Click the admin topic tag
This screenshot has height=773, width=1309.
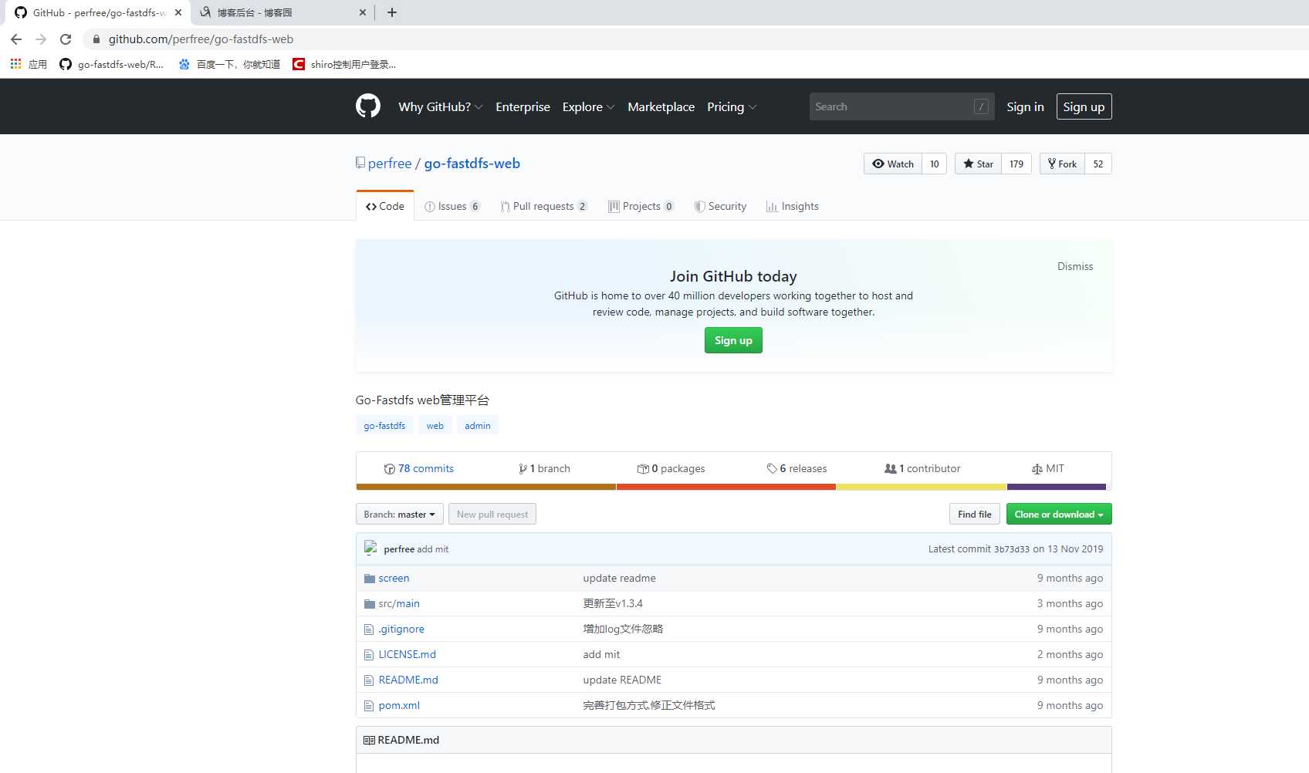pos(478,425)
